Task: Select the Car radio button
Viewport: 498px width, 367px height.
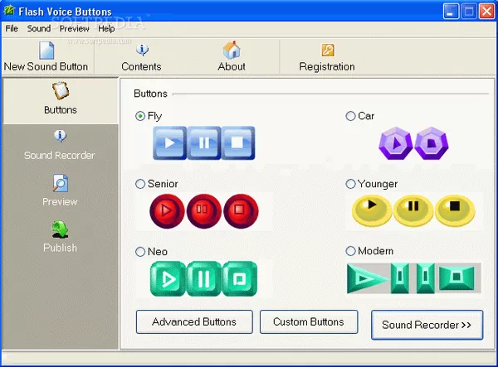Action: tap(350, 116)
